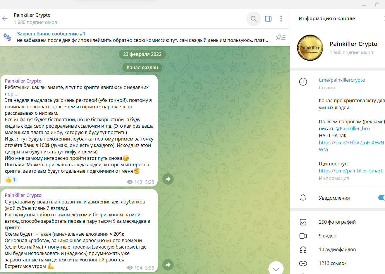Click the 23 февраля 2022 date badge
385x274 pixels.
point(142,54)
